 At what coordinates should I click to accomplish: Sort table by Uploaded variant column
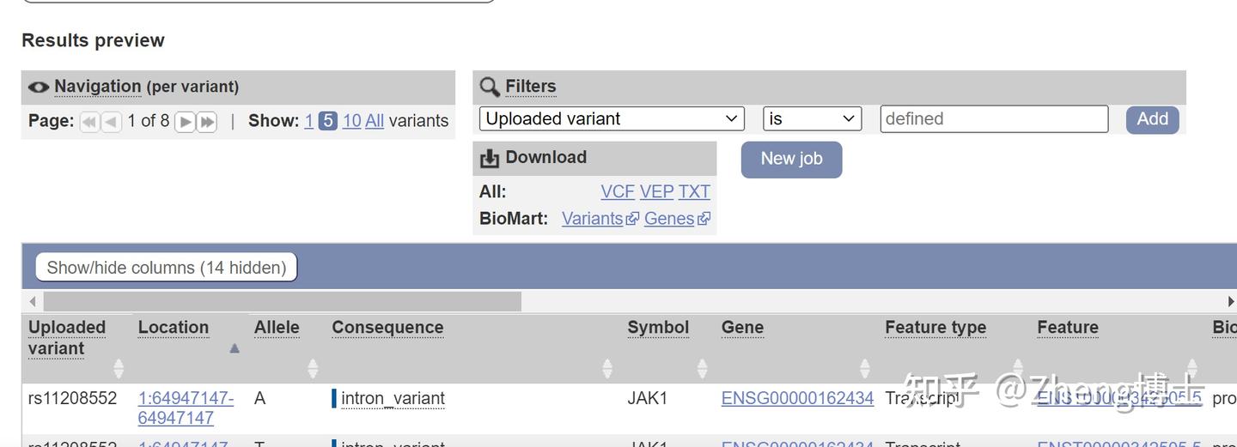pos(119,368)
